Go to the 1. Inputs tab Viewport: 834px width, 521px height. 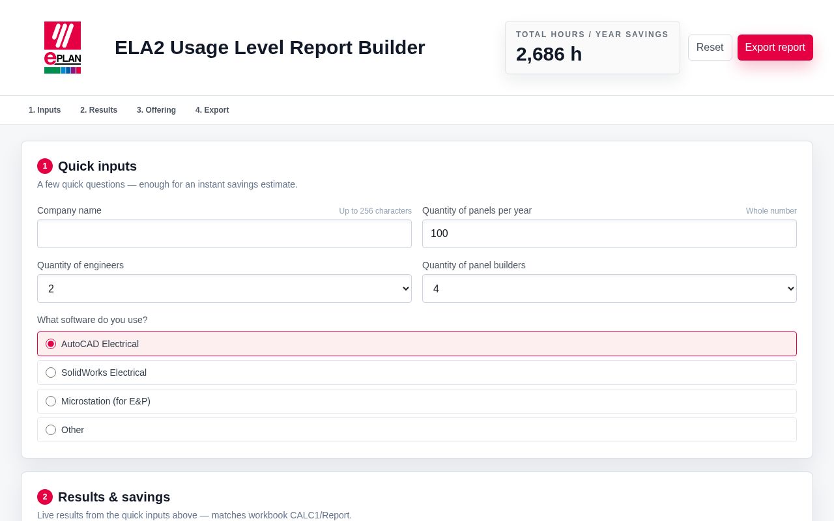click(x=44, y=110)
